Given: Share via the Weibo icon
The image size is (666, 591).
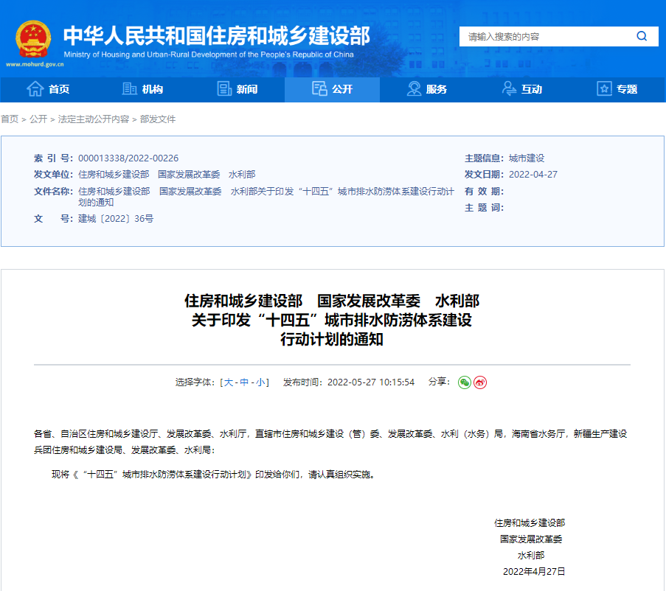Looking at the screenshot, I should click(480, 382).
